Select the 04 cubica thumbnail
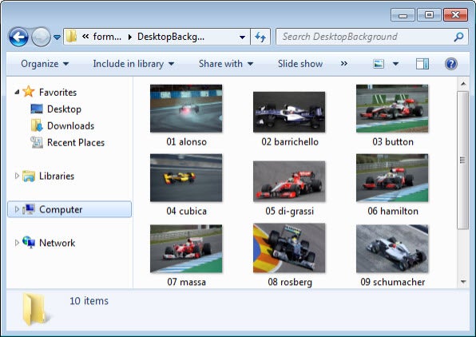This screenshot has width=476, height=337. pyautogui.click(x=186, y=177)
